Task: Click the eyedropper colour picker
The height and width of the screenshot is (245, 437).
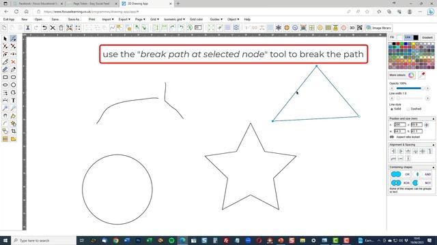Action: [422, 76]
